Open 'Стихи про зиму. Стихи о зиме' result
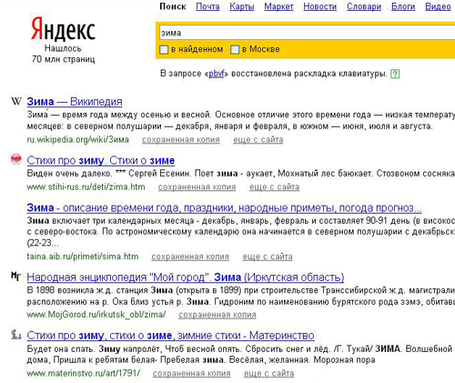Screen dimensions: 455x383 (x=101, y=160)
